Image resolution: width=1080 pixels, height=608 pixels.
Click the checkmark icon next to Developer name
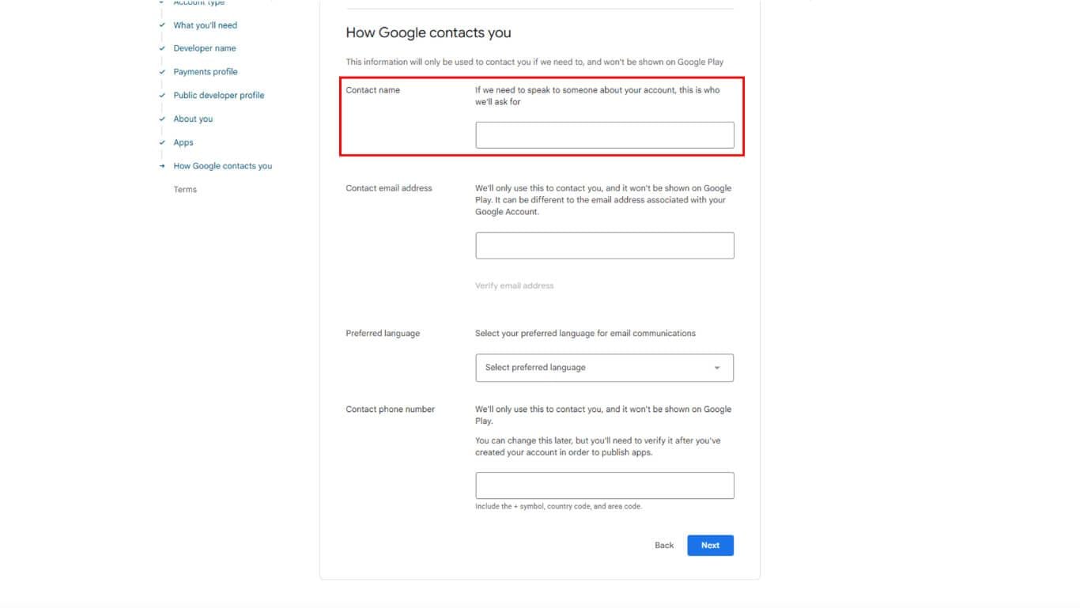click(162, 48)
